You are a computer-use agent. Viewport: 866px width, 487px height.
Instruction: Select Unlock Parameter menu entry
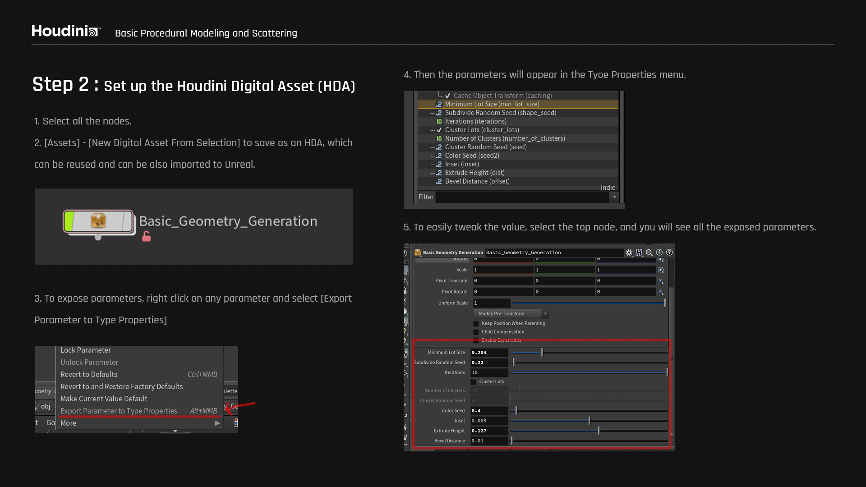point(89,362)
